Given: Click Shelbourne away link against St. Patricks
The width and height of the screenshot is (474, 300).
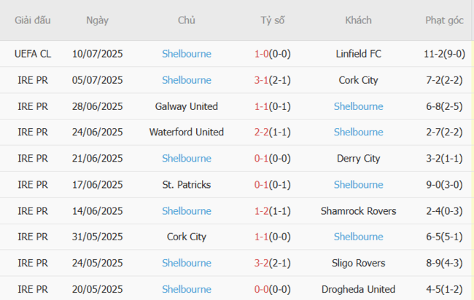Looking at the screenshot, I should [358, 185].
